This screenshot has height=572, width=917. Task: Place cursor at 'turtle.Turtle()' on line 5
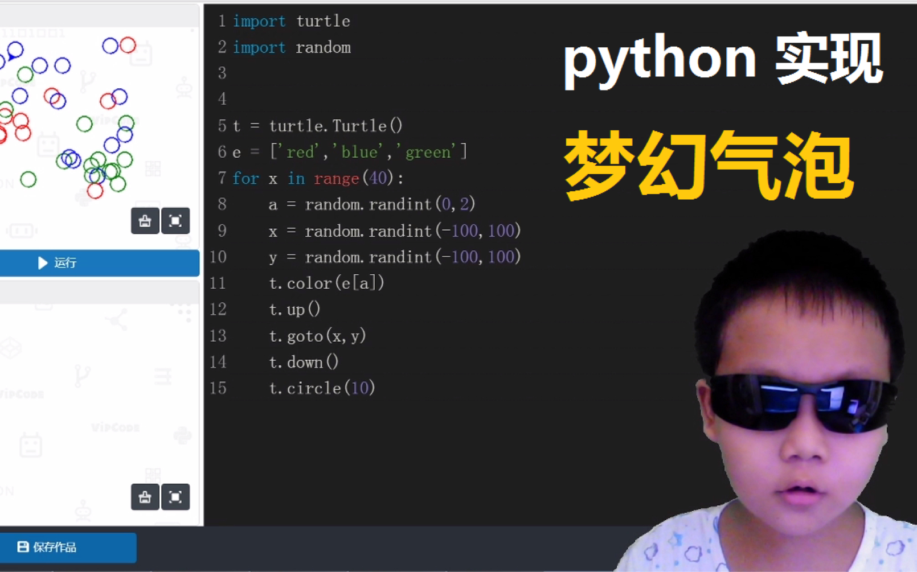335,126
